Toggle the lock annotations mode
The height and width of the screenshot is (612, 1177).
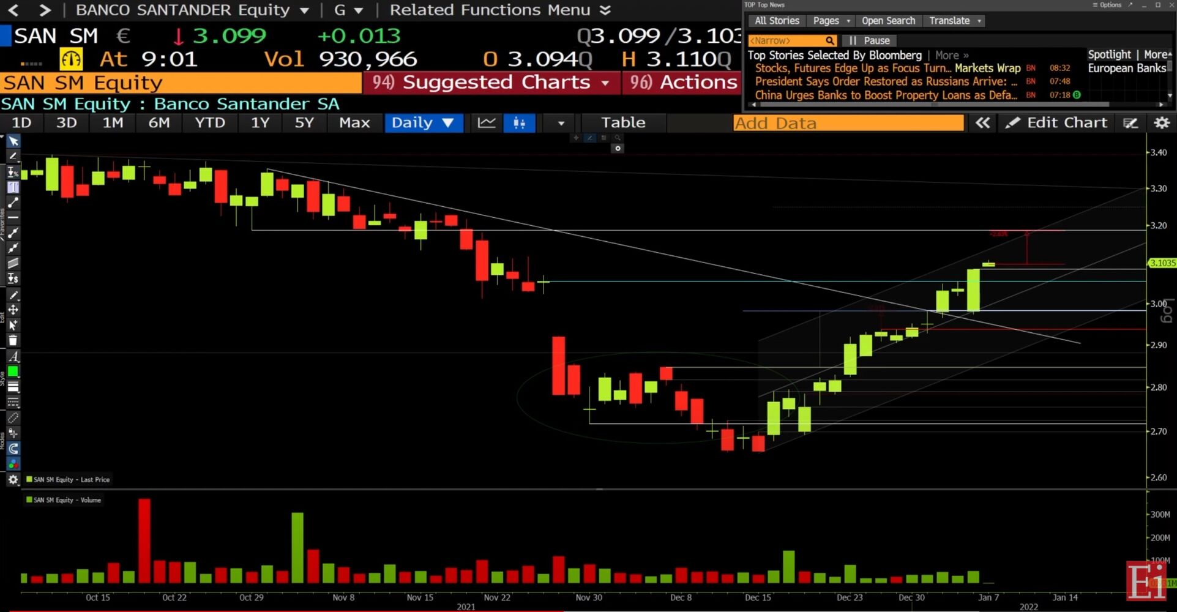13,433
